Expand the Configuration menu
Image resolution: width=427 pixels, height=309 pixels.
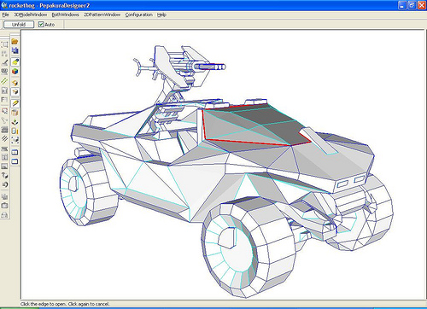138,15
